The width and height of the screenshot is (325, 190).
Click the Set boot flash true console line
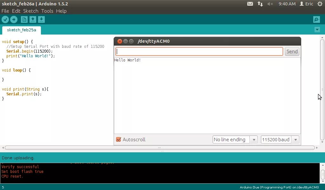coord(23,171)
